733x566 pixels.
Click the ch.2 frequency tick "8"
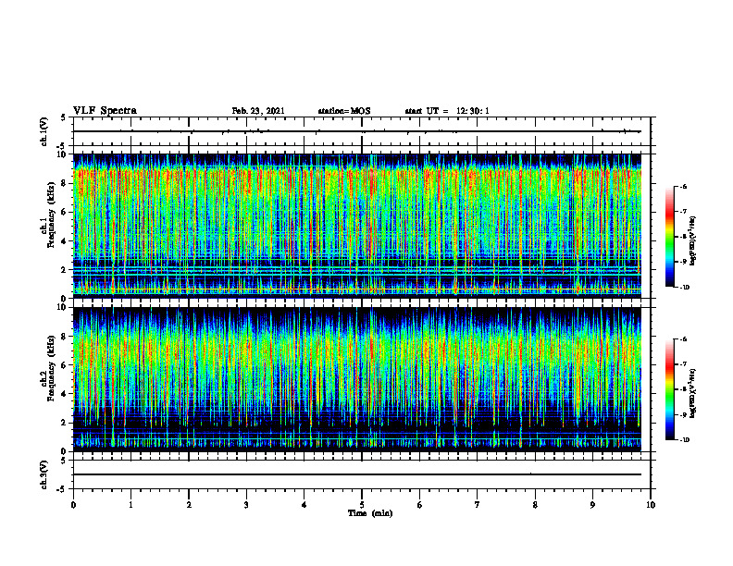[65, 337]
